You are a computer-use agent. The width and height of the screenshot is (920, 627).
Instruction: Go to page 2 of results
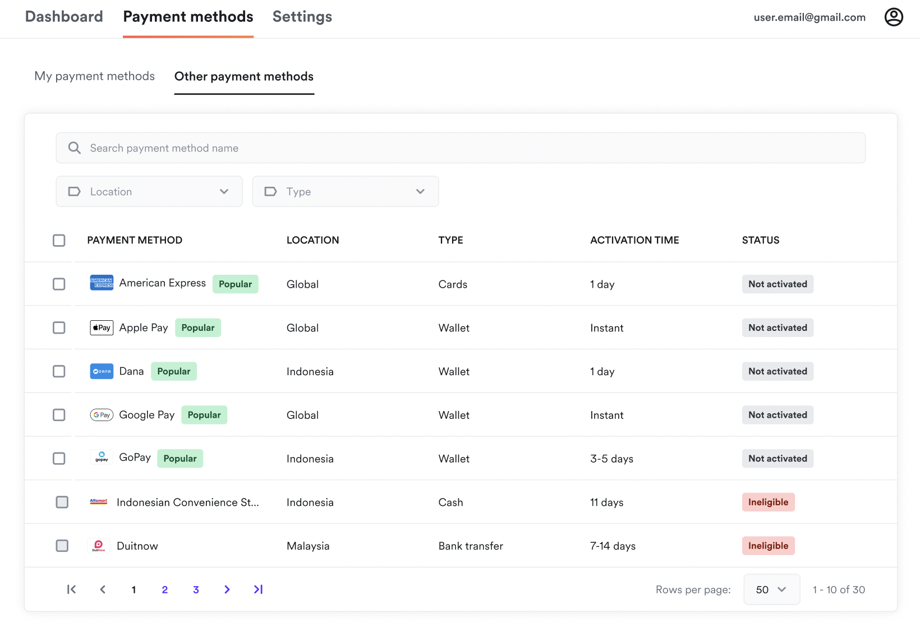tap(164, 589)
